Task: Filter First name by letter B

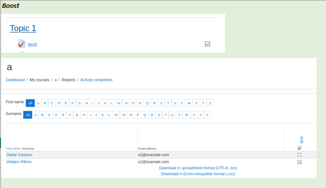Action: (x=45, y=103)
